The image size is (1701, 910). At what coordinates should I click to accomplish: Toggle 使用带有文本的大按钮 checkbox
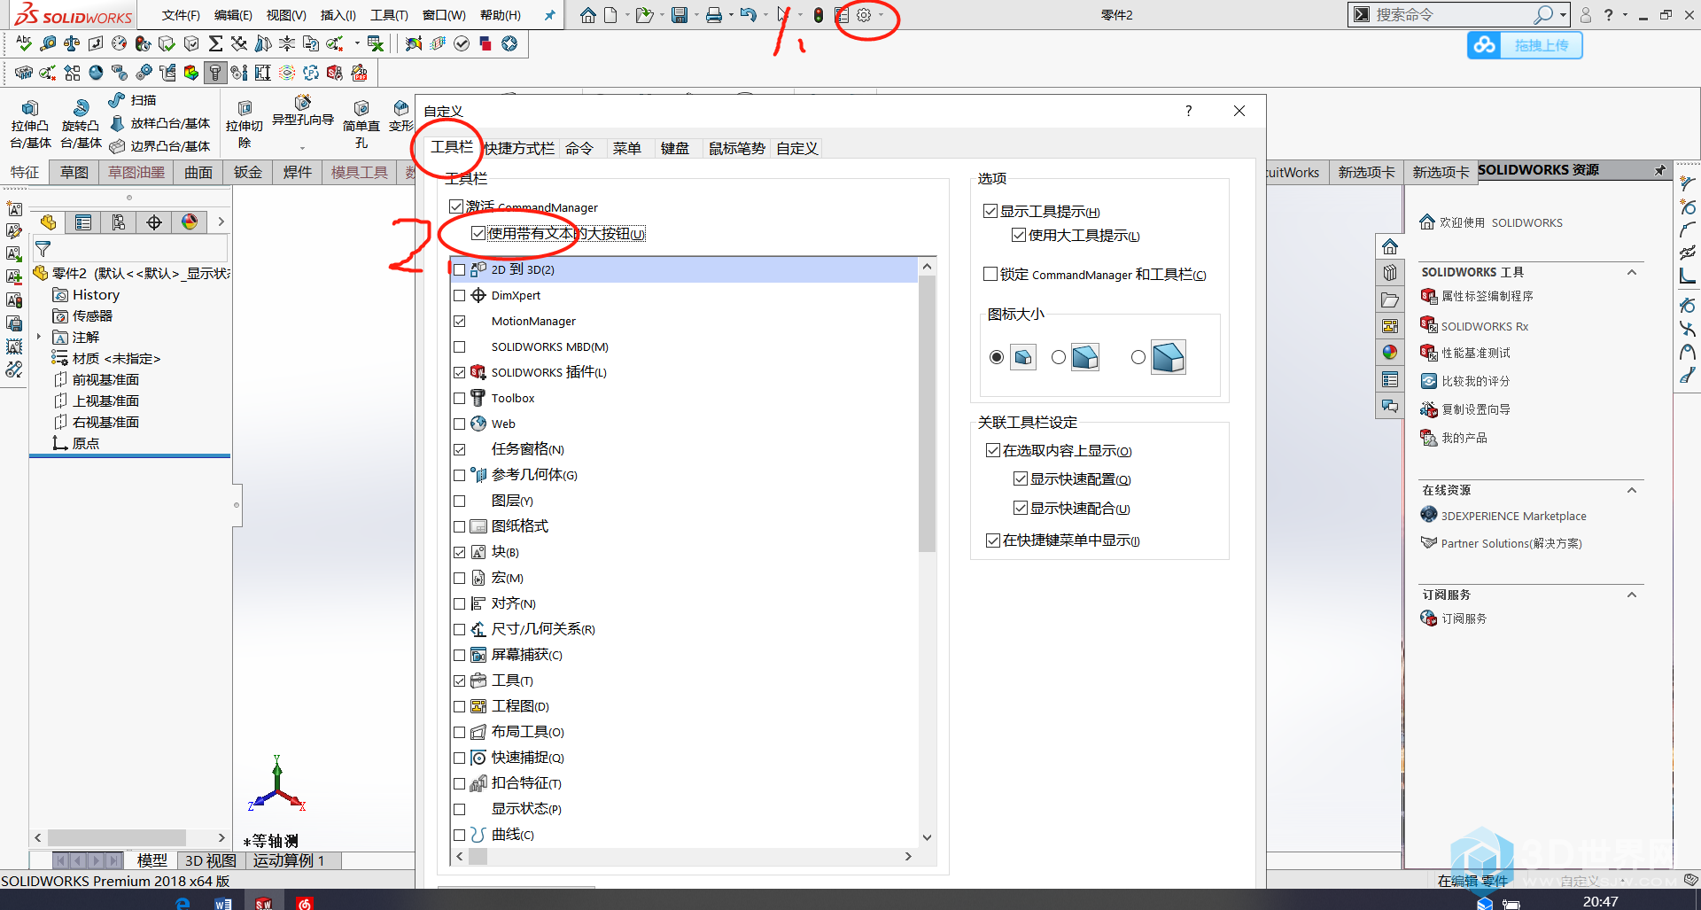[x=478, y=233]
